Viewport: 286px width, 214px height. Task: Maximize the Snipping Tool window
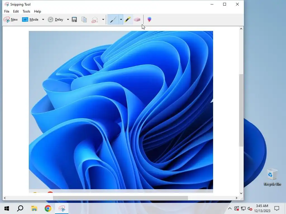225,4
